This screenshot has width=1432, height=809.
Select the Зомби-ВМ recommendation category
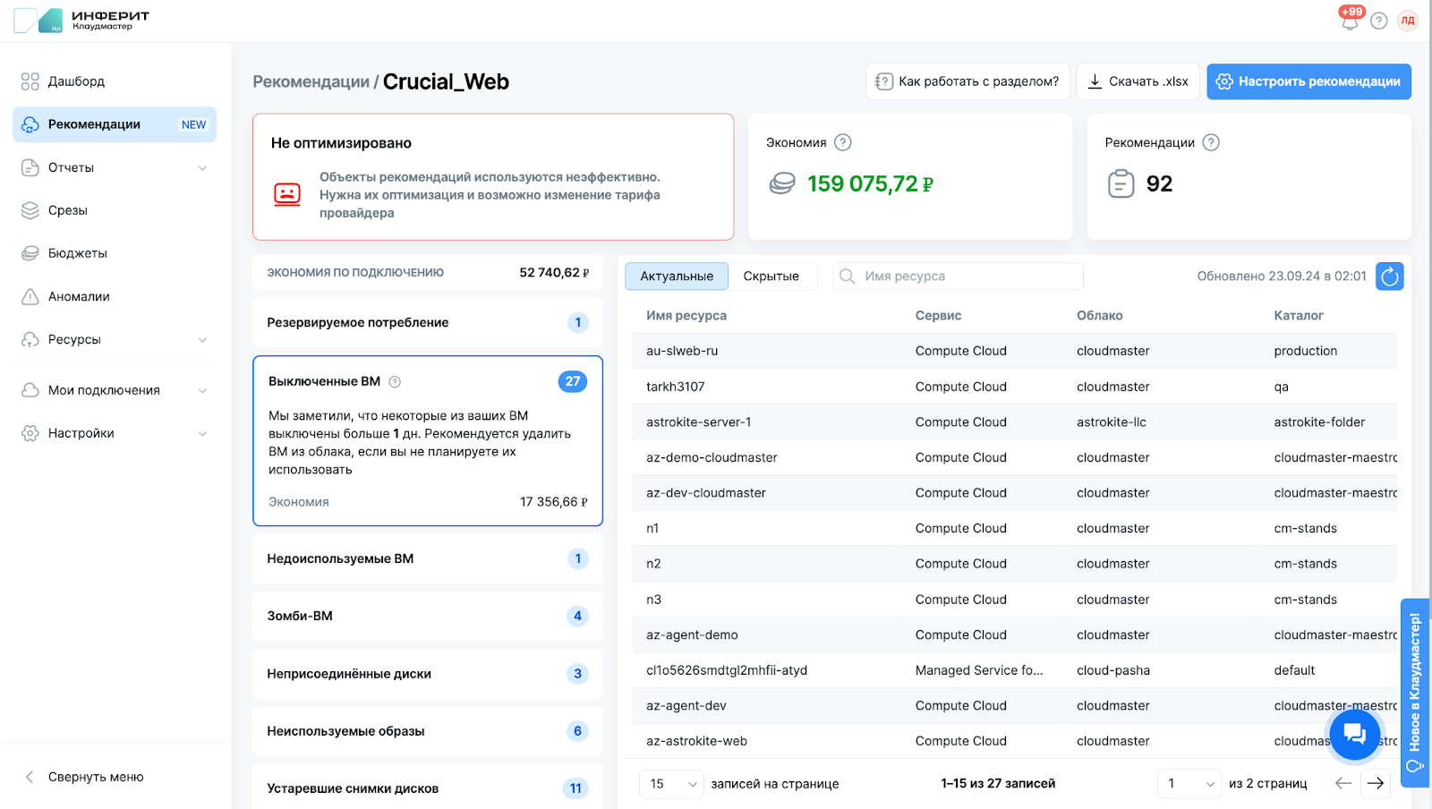coord(427,616)
